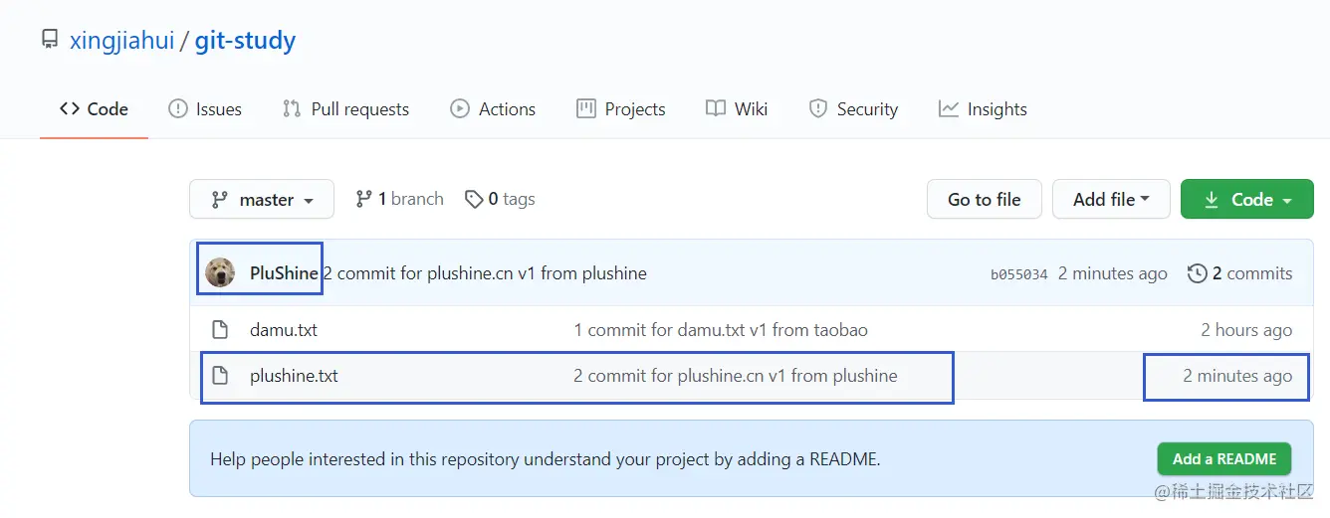This screenshot has width=1330, height=518.
Task: Click the Insights graph icon
Action: tap(949, 109)
